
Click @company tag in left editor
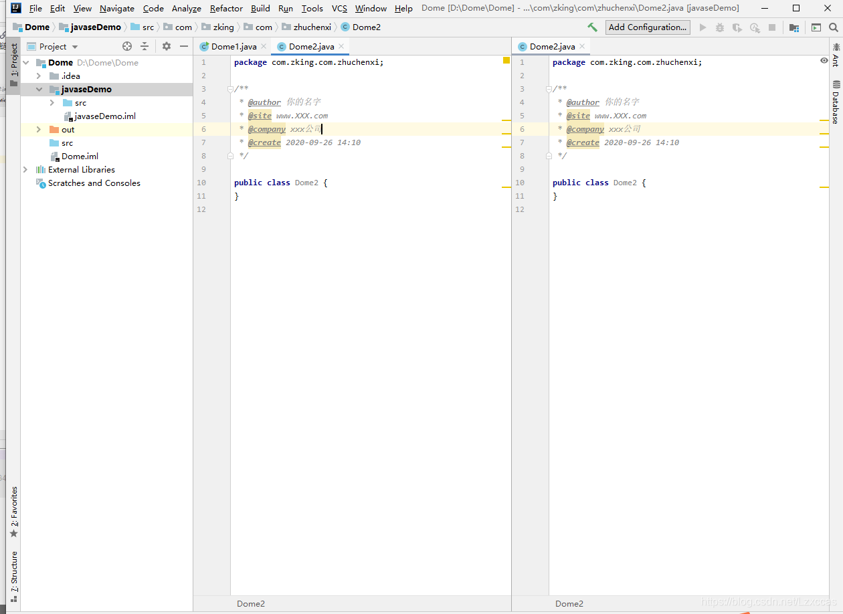[x=267, y=129]
